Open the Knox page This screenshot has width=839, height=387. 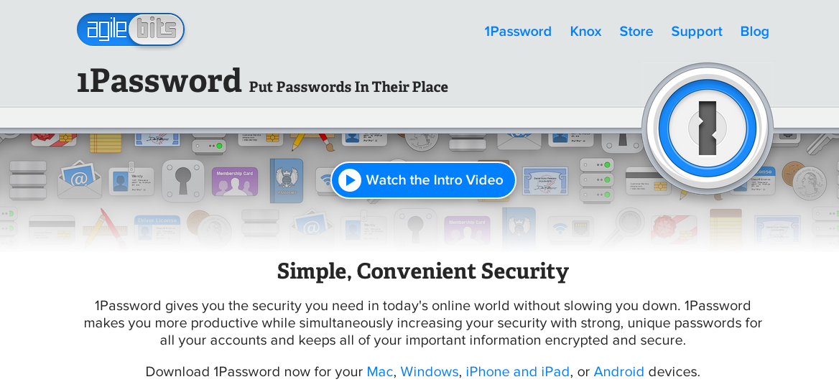coord(585,32)
